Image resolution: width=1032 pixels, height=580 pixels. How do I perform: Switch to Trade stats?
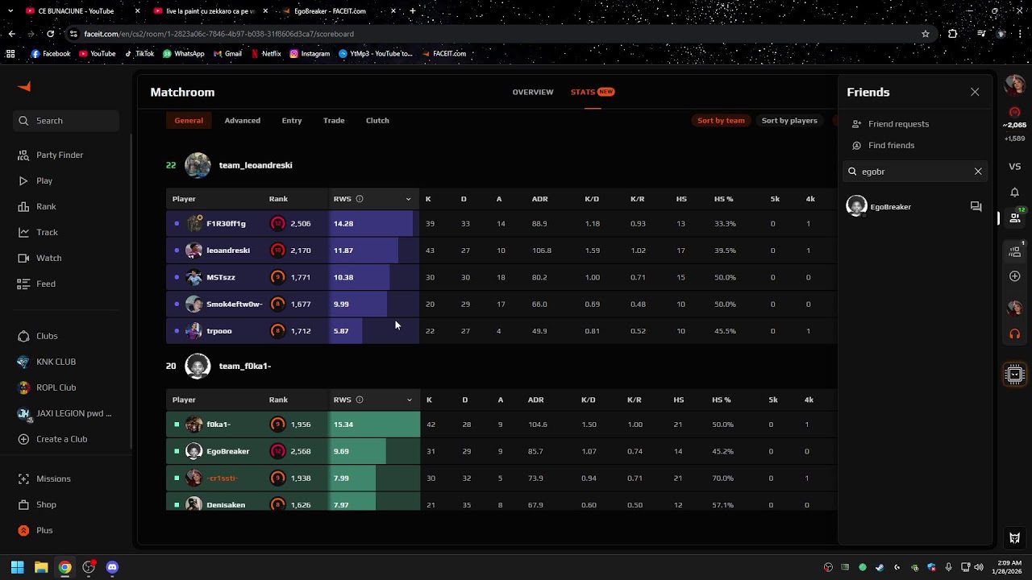tap(334, 121)
